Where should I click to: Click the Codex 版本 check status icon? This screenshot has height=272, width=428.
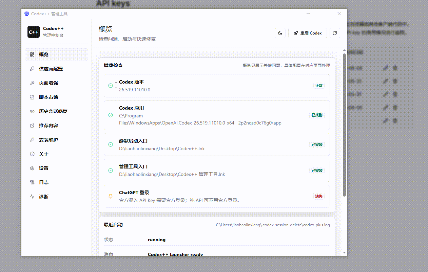pos(111,86)
